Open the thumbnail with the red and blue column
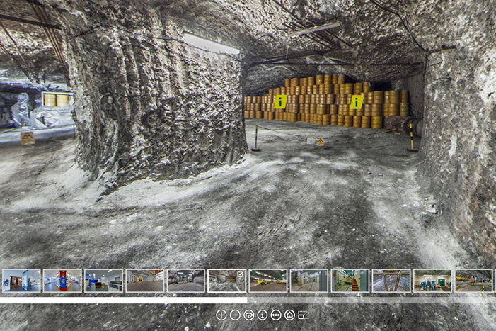Image resolution: width=496 pixels, height=331 pixels. pyautogui.click(x=62, y=281)
